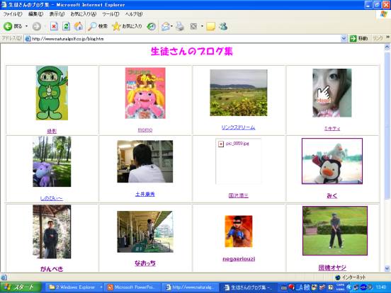Open the ヘルプ(H) menu

(x=134, y=14)
